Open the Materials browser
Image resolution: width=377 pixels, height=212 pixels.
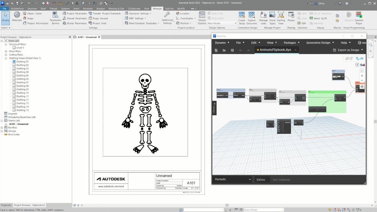tap(17, 17)
